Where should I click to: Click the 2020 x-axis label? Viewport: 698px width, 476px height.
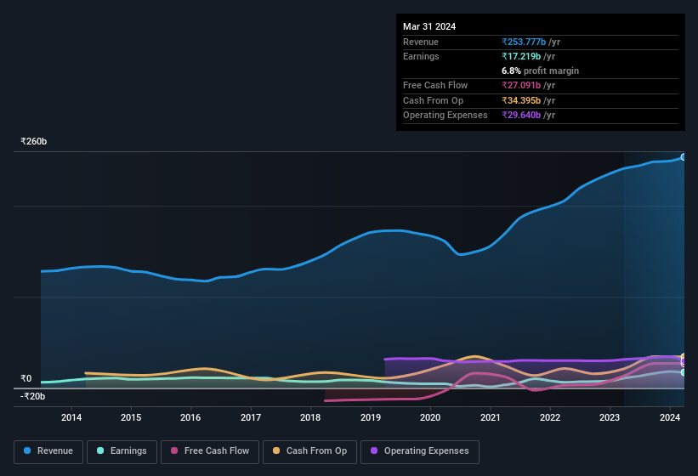[430, 417]
